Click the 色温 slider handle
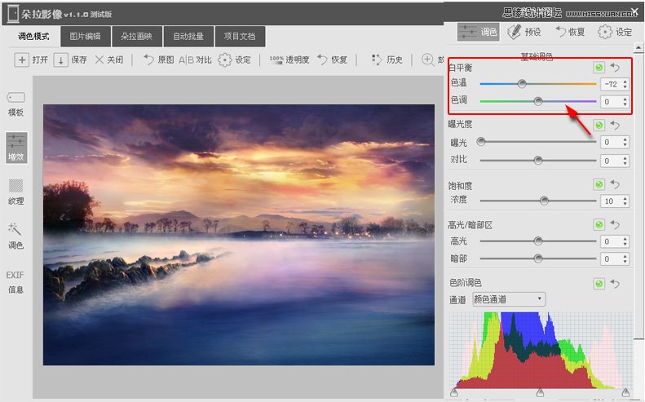The image size is (645, 402). 522,84
